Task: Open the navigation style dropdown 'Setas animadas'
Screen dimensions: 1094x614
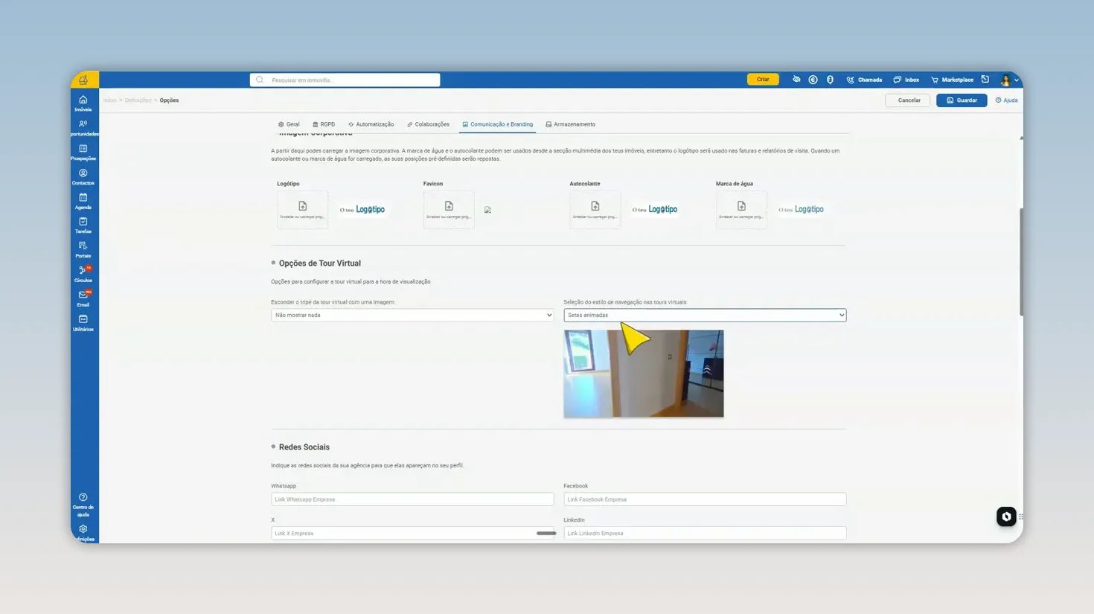Action: click(705, 315)
